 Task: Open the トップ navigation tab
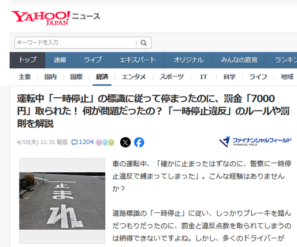[x=27, y=60]
